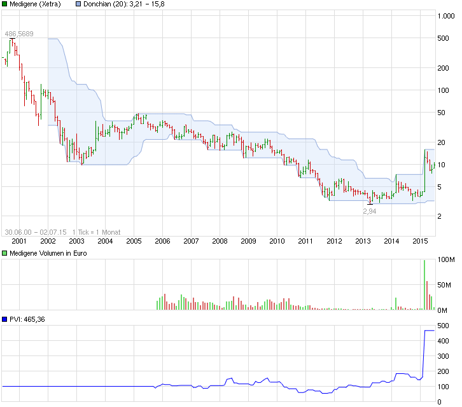Click the 2010 year label on time axis
The image size is (462, 407).
coord(277,241)
